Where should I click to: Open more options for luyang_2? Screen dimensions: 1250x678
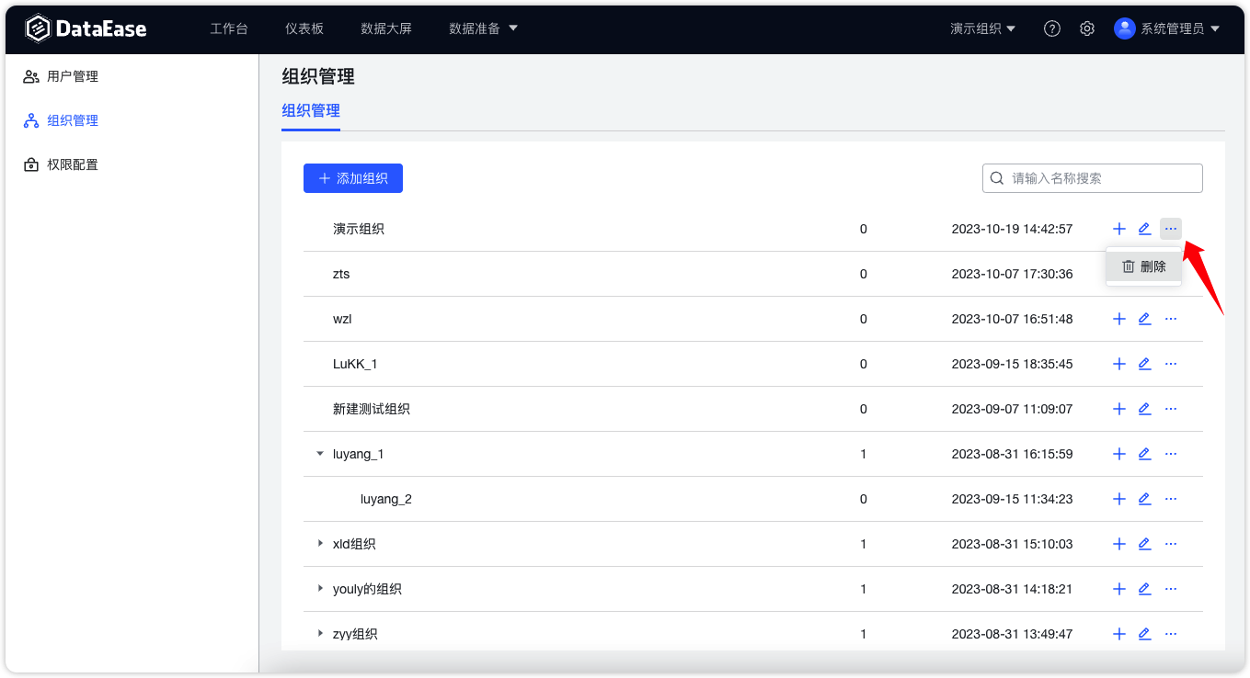(x=1171, y=499)
